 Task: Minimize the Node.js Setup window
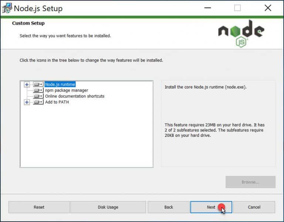coord(207,8)
